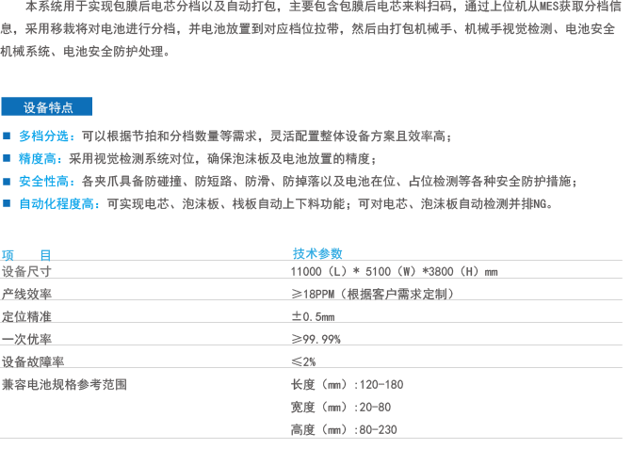Select the 安全性高 feature heading
The height and width of the screenshot is (449, 632).
click(43, 182)
